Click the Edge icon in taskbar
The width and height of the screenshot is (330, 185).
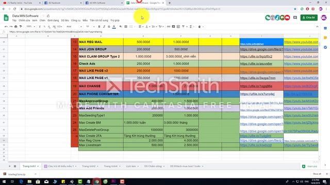point(21,181)
